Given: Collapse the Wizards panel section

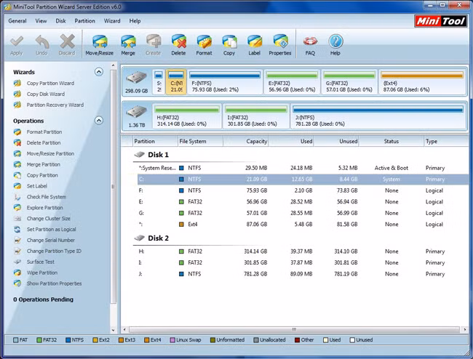Looking at the screenshot, I should click(x=99, y=72).
